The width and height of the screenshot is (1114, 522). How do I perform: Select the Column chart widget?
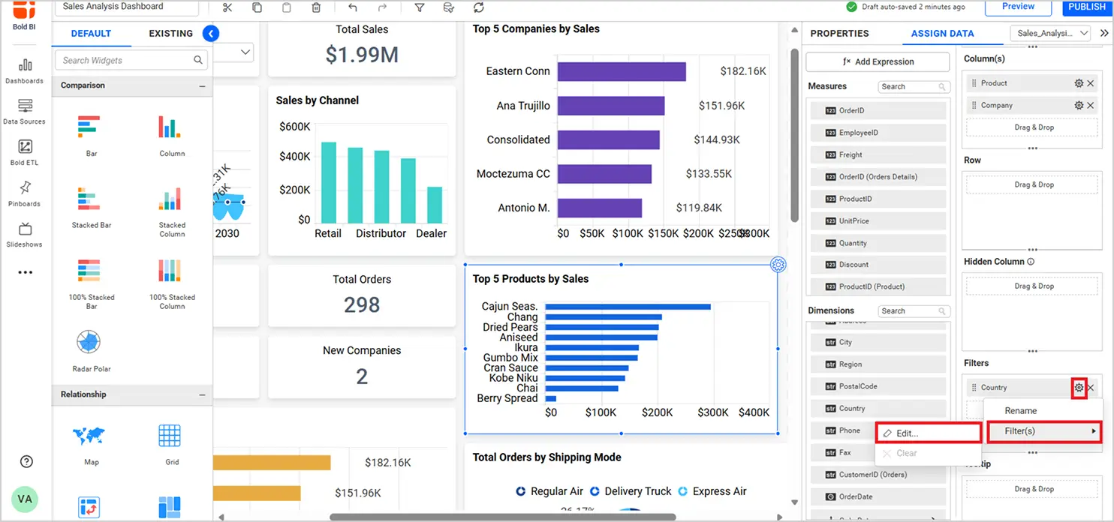(x=171, y=135)
